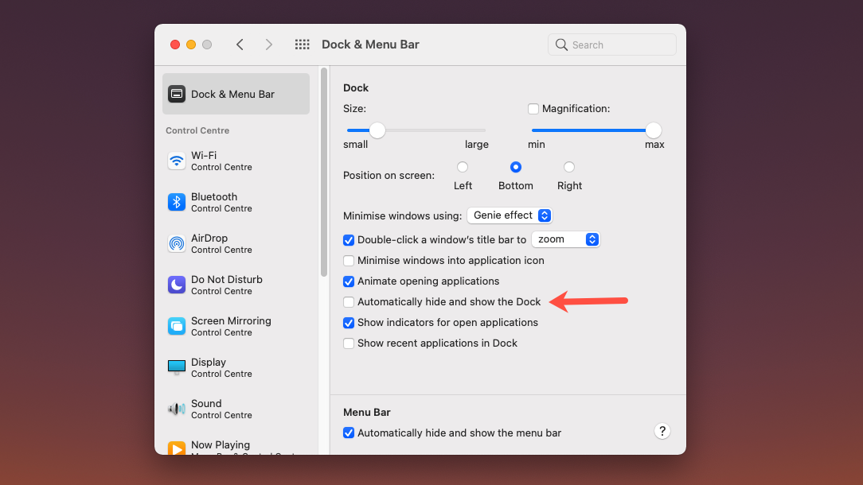The width and height of the screenshot is (863, 485).
Task: Enable Automatically hide and show the Dock
Action: point(348,302)
